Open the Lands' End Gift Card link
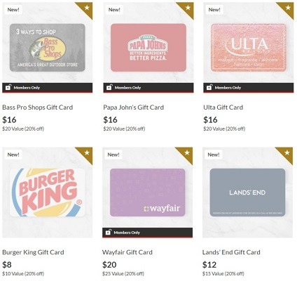 click(231, 252)
